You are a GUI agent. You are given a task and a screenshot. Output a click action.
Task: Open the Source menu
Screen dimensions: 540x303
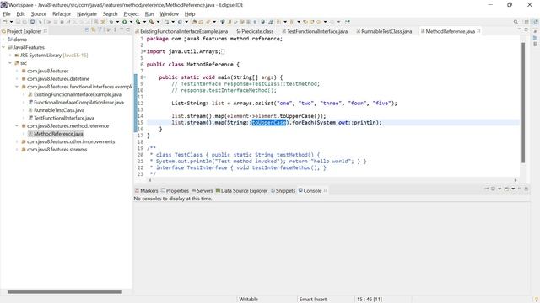tap(39, 13)
